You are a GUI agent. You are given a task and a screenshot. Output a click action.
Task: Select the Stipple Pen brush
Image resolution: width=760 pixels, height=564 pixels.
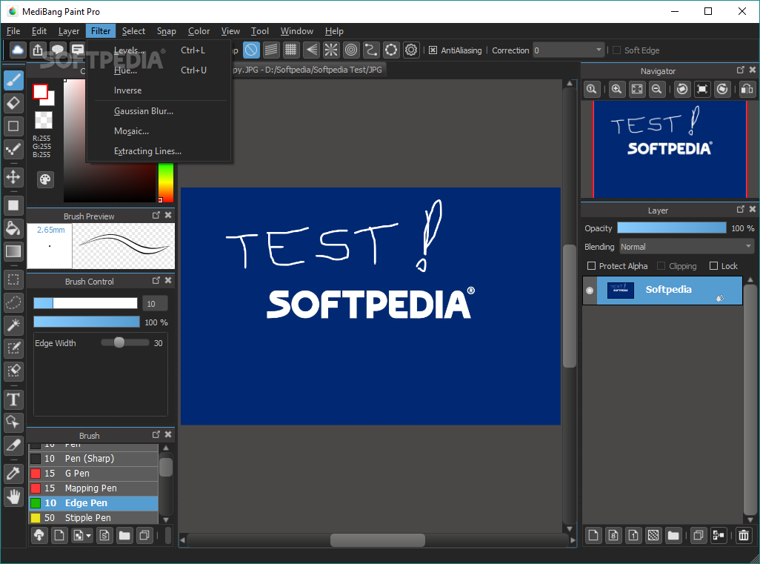(93, 517)
